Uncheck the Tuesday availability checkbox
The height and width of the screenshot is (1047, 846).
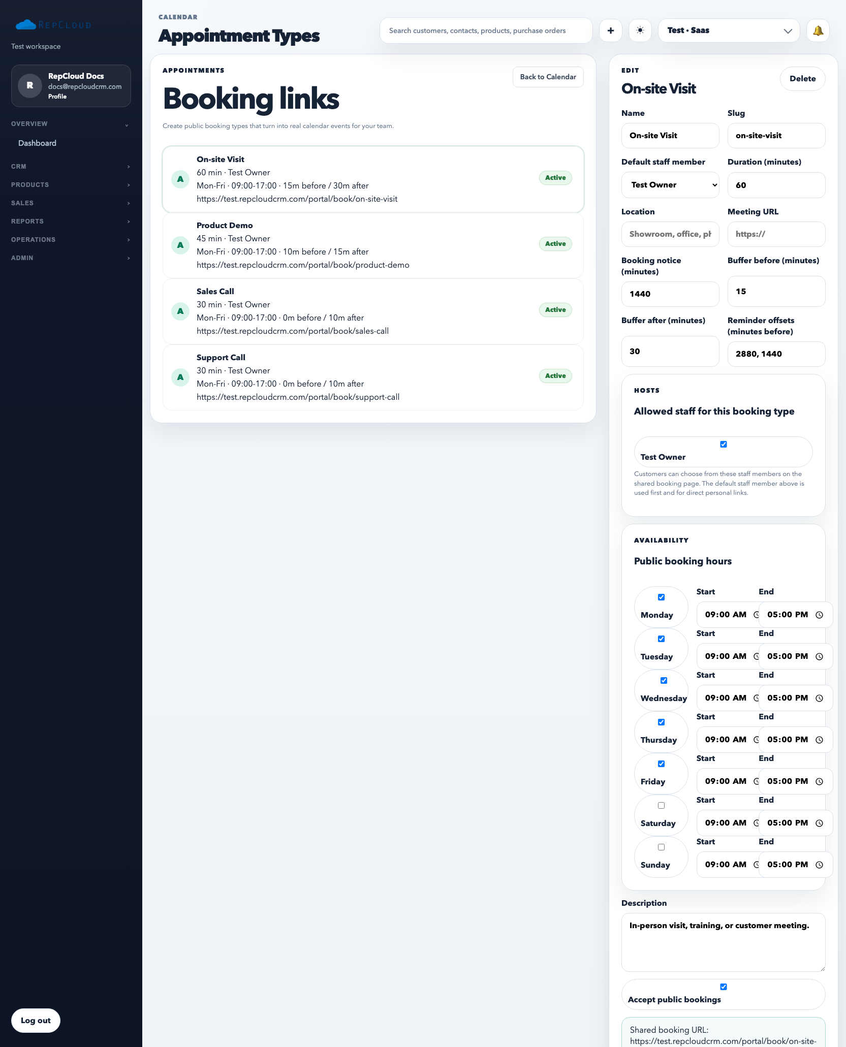pos(661,639)
